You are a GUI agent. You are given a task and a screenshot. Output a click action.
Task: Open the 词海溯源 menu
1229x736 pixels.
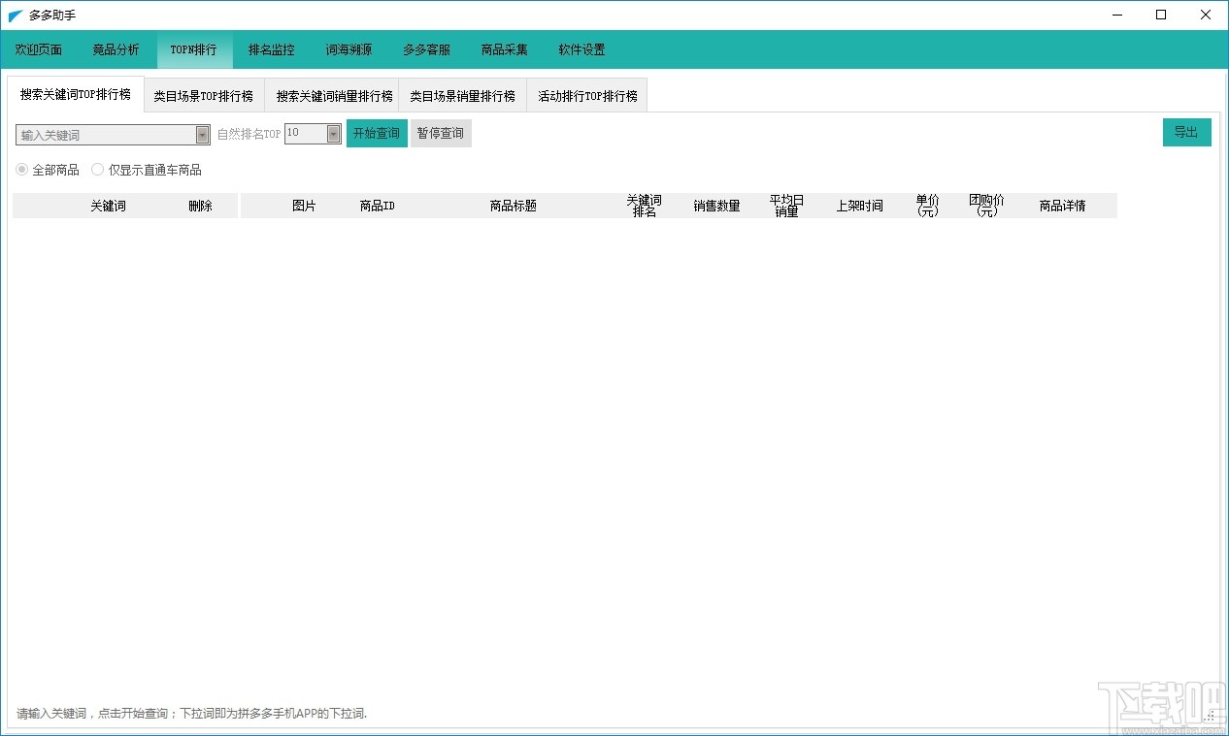click(x=349, y=49)
